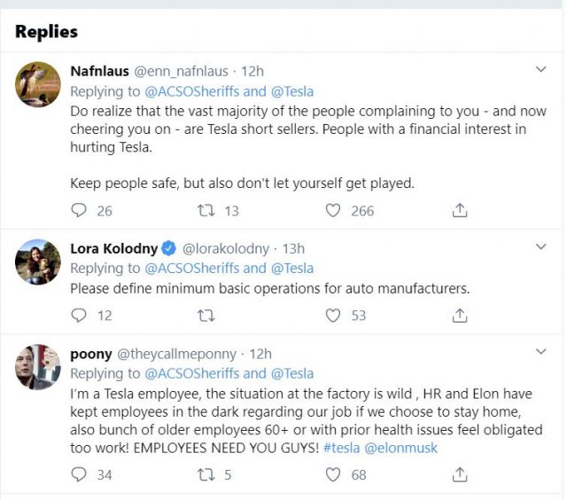Reply to Lora Kolodny's tweet
The height and width of the screenshot is (500, 567).
[x=79, y=316]
